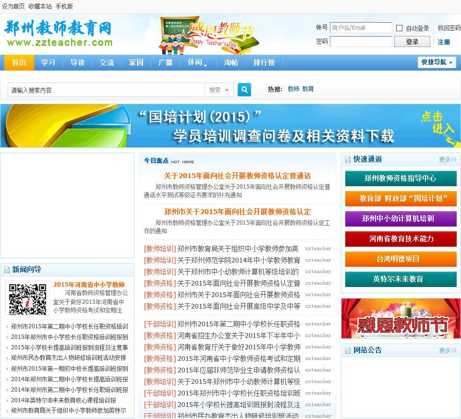
Task: Open the 学习 navigation item
Action: coord(48,62)
